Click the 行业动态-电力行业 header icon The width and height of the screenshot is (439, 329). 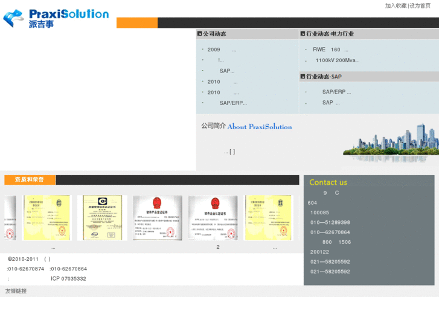point(303,34)
